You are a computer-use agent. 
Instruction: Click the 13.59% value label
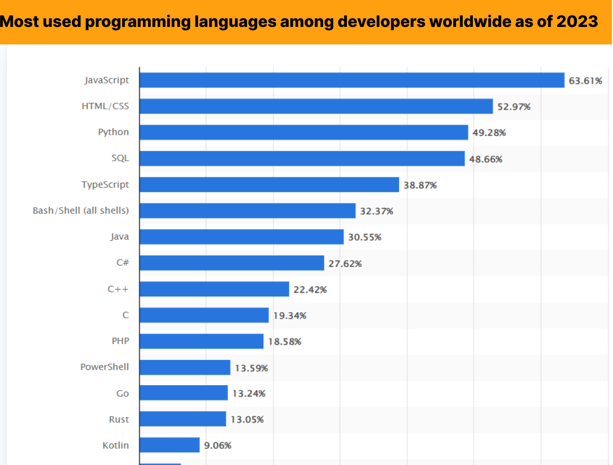point(251,368)
